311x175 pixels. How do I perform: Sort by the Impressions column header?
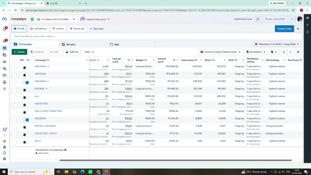tap(189, 60)
